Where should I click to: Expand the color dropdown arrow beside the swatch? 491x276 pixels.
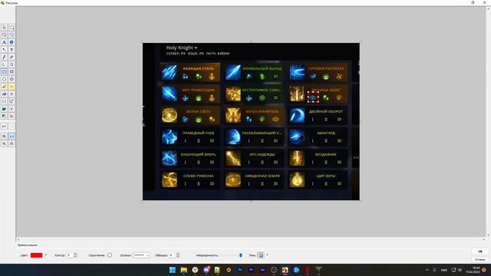coord(46,255)
